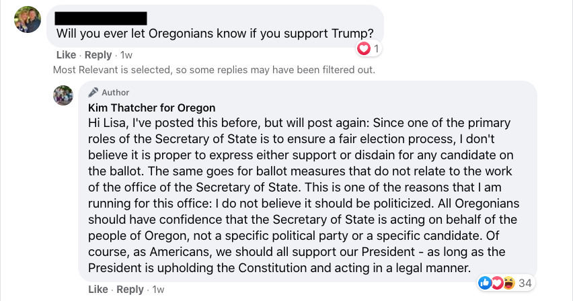This screenshot has height=301, width=573.
Task: Click the laughing emoji reaction on the reply
Action: pos(508,283)
